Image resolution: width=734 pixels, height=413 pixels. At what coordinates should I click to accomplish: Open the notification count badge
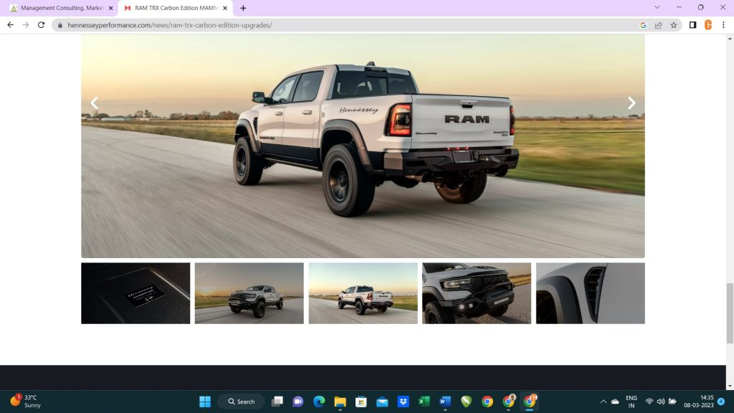click(721, 402)
